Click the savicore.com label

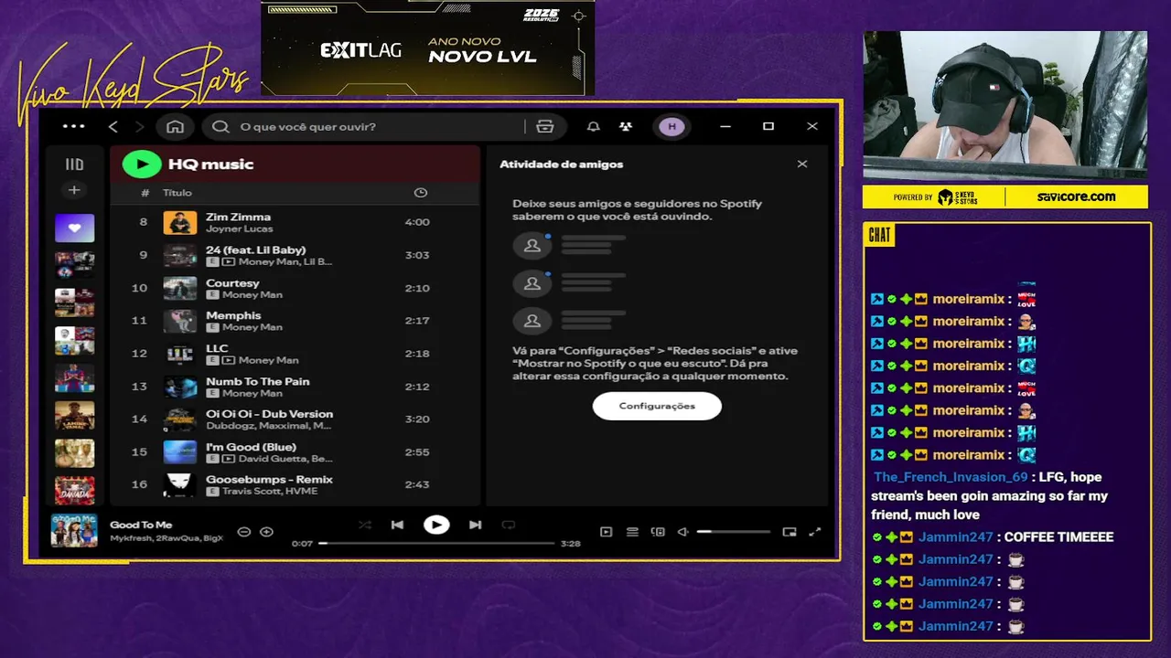[1076, 196]
